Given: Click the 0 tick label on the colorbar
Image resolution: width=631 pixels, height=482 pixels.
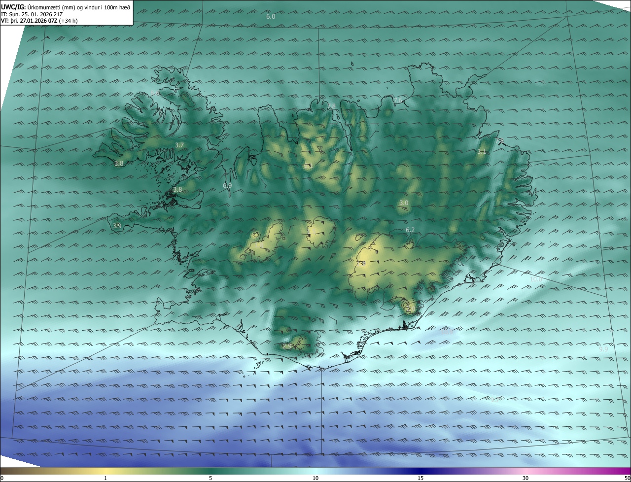Looking at the screenshot, I should [2, 478].
